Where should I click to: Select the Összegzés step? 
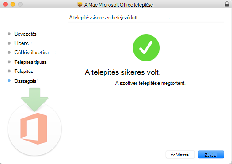[25, 81]
